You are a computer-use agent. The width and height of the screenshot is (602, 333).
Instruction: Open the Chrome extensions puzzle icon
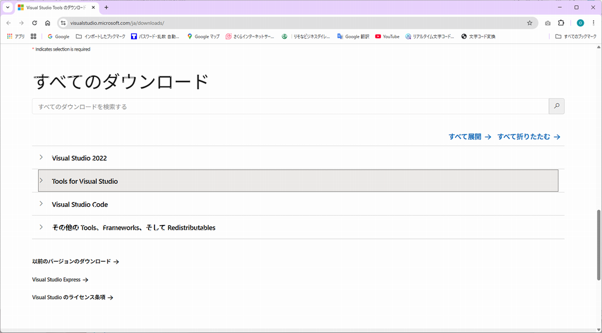561,23
